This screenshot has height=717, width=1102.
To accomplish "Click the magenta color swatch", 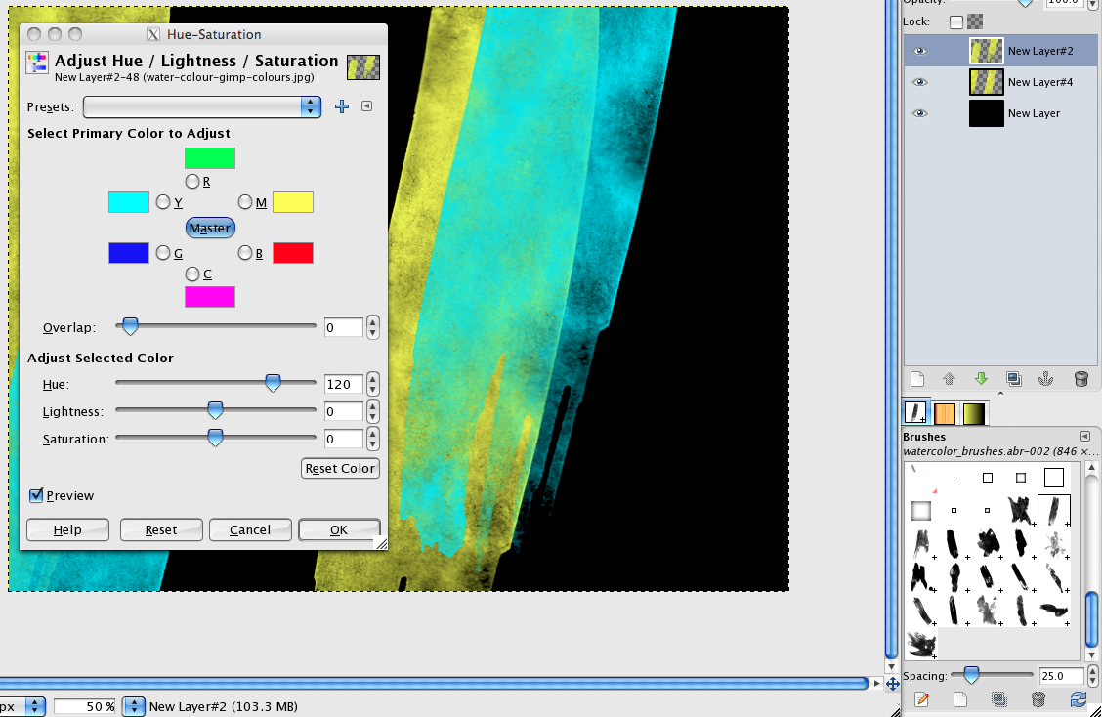I will pyautogui.click(x=209, y=297).
